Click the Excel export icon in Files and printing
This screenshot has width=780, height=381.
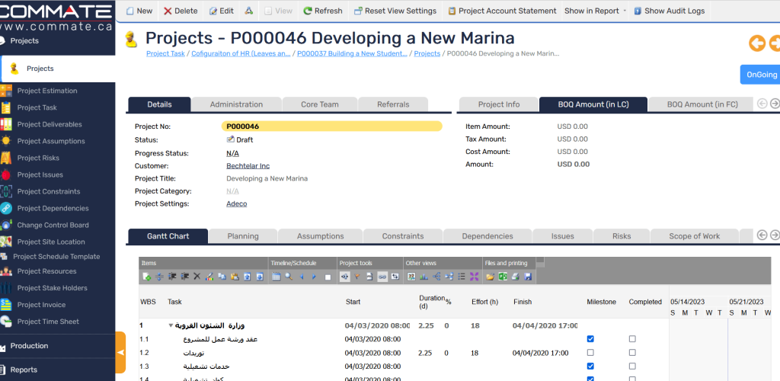coord(503,277)
